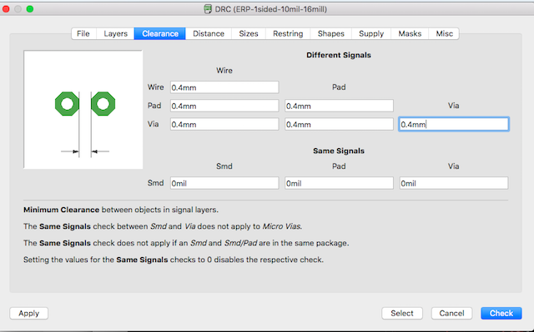Open the Supply tab
The height and width of the screenshot is (332, 534).
click(x=371, y=33)
